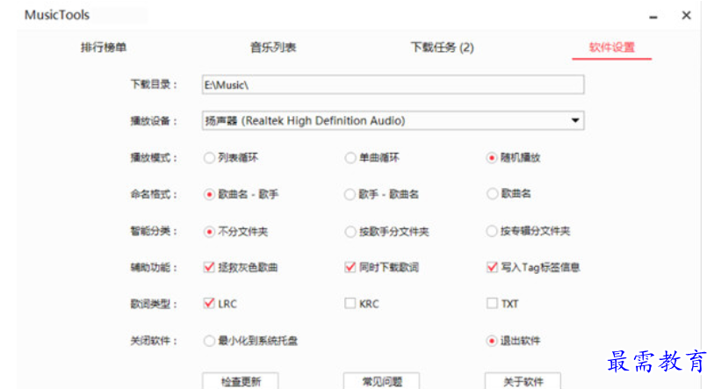Select the 软件设置 tab

click(x=611, y=47)
